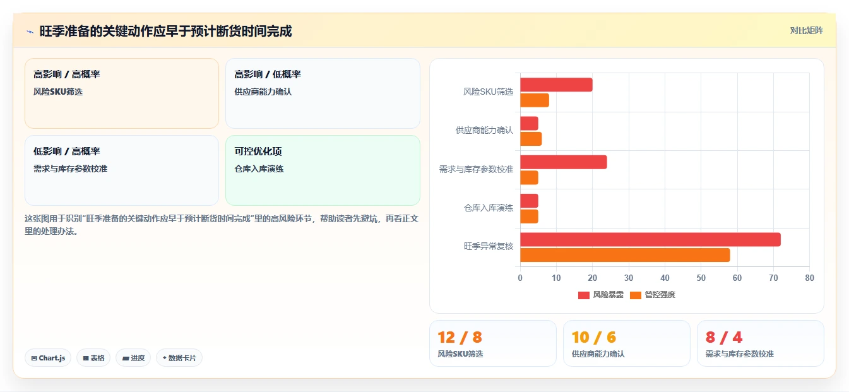
Task: Click 供应商能力确认 label under 10 / 6
Action: [598, 354]
